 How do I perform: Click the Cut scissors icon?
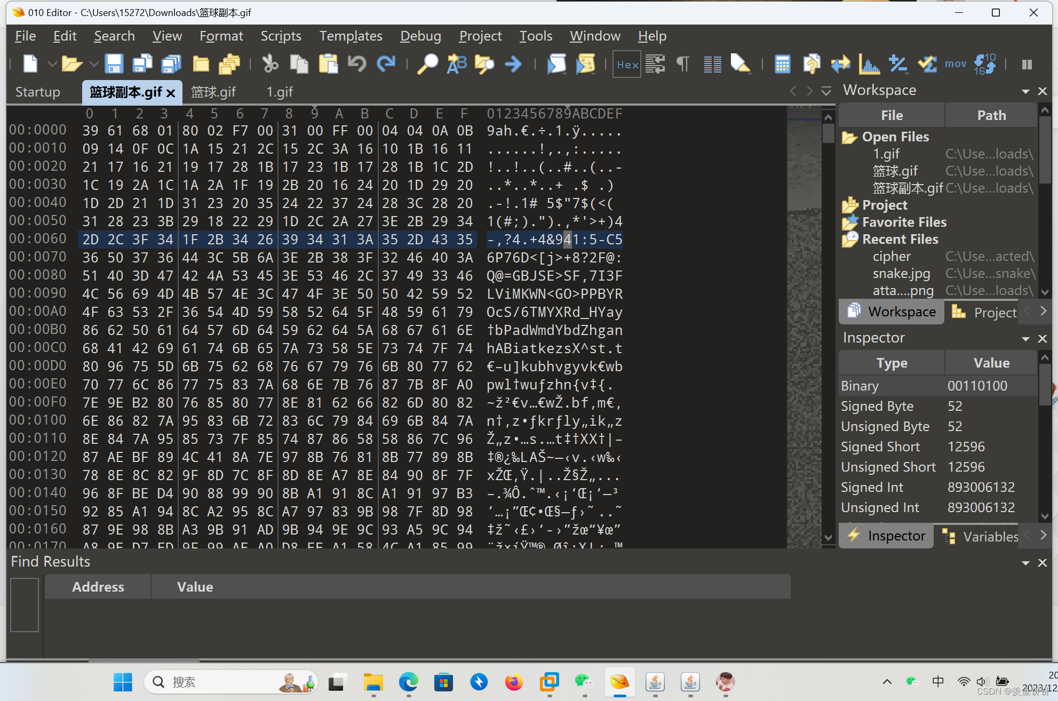[270, 64]
